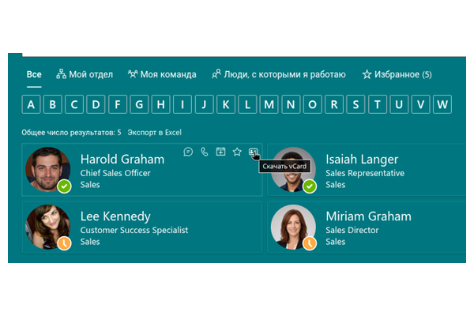Download Harold Graham's vCard icon

(x=253, y=152)
